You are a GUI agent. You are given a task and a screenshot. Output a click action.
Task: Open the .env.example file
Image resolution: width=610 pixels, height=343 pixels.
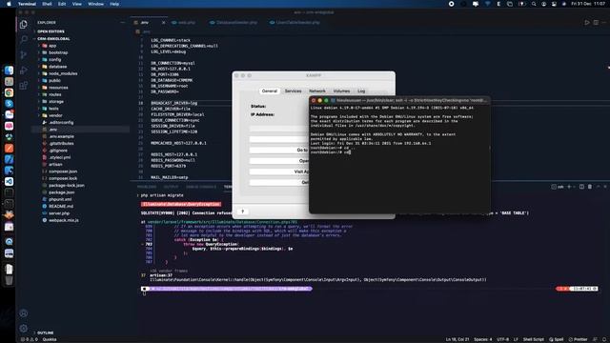pyautogui.click(x=61, y=136)
